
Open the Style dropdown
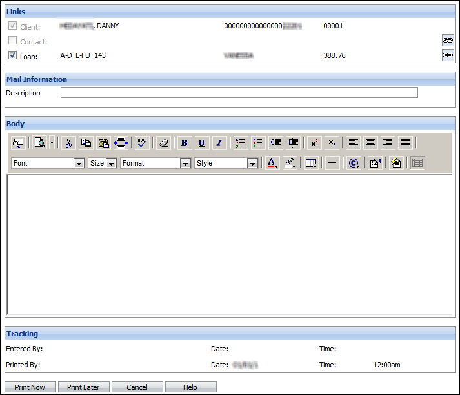click(226, 163)
